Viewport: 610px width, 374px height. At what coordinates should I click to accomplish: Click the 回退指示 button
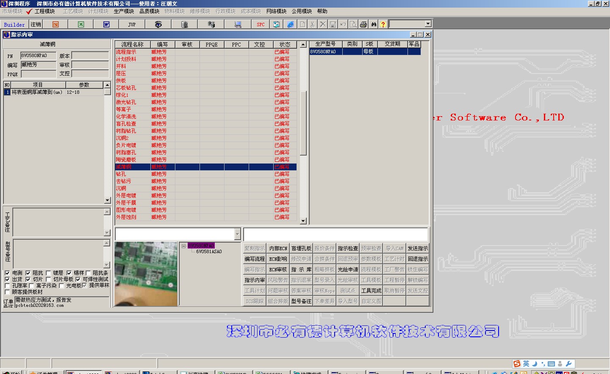pyautogui.click(x=418, y=259)
